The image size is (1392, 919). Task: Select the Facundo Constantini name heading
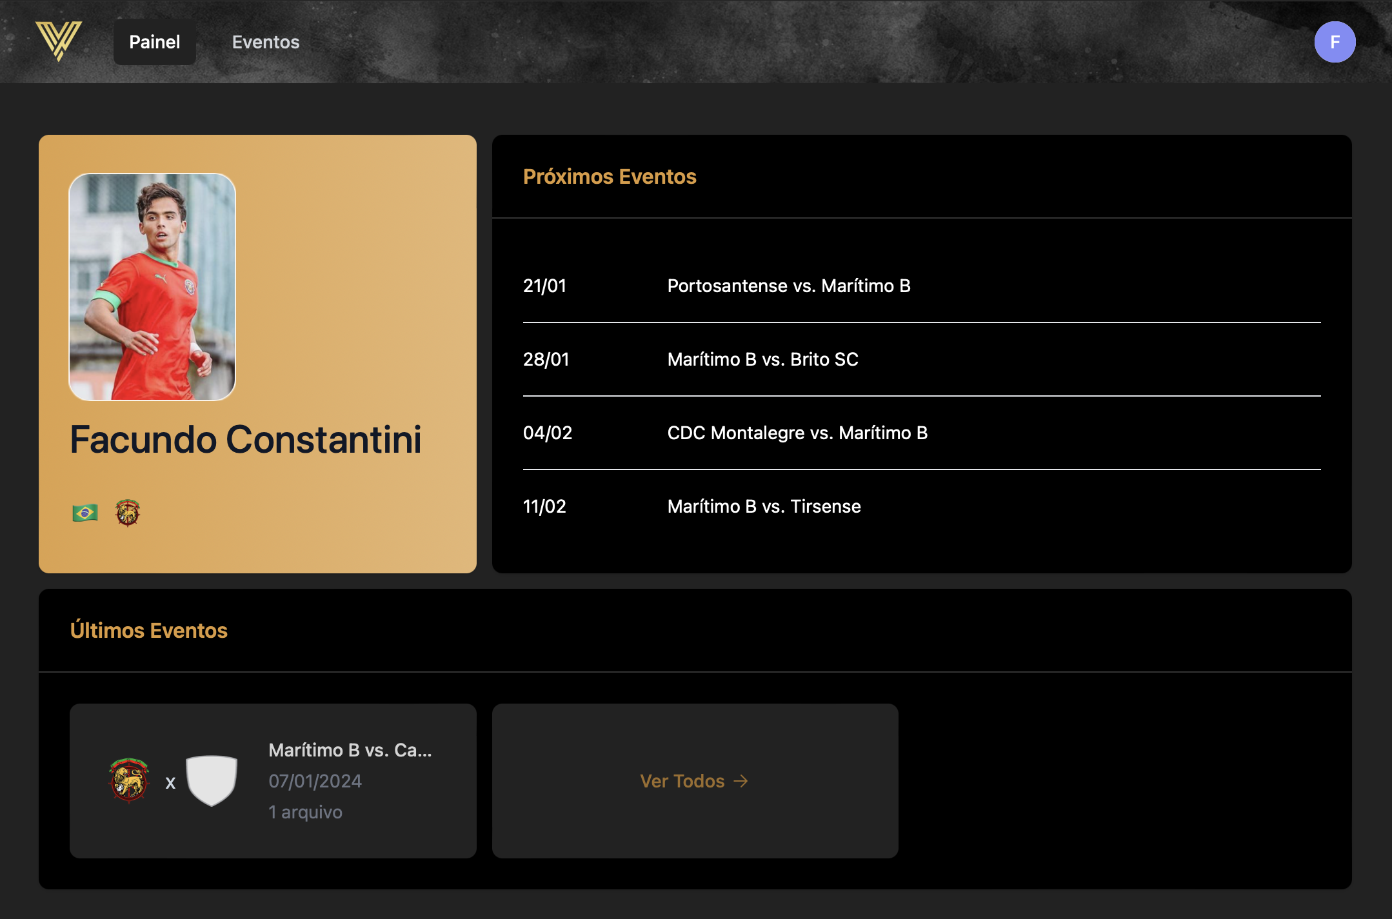[x=246, y=440]
